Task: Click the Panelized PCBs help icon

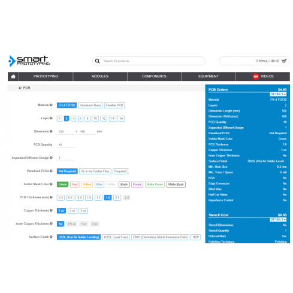Action: coord(51,171)
